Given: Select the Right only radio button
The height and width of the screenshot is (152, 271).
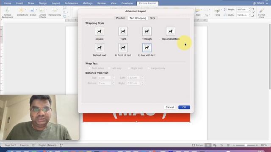Looking at the screenshot, I should click(x=129, y=68).
